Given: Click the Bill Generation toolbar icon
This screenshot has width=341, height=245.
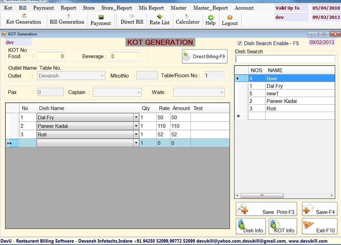Looking at the screenshot, I should (67, 19).
